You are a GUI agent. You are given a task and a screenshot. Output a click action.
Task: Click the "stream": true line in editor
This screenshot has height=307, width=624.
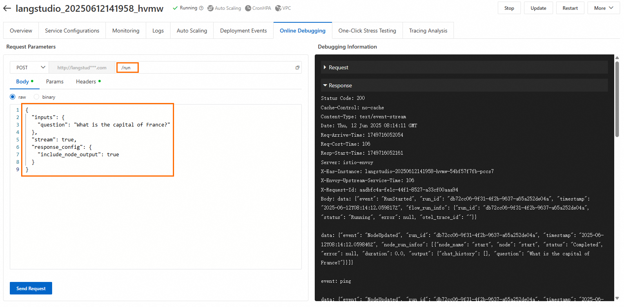click(54, 140)
